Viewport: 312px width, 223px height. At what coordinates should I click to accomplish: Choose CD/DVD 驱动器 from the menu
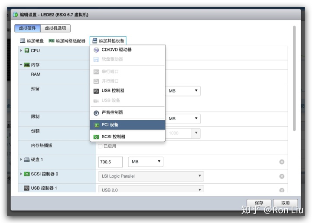(x=127, y=50)
